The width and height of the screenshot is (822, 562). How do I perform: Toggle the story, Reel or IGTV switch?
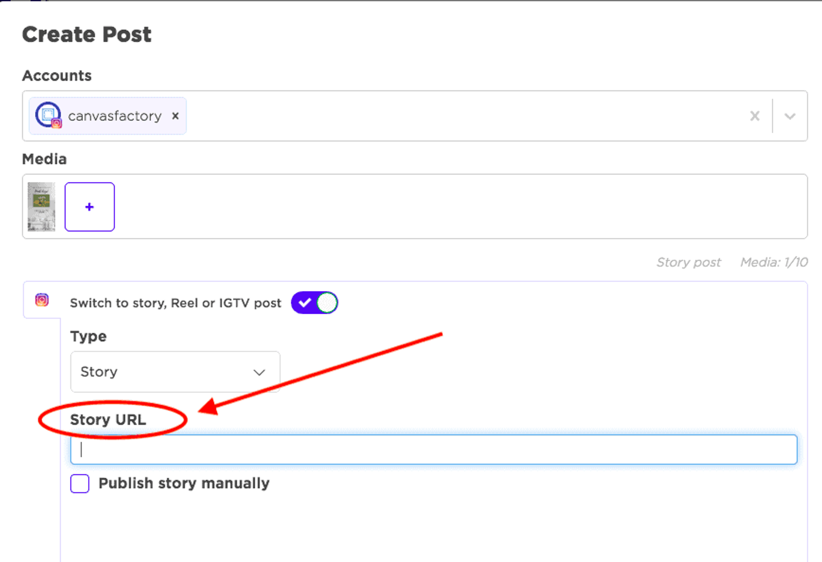pos(314,302)
